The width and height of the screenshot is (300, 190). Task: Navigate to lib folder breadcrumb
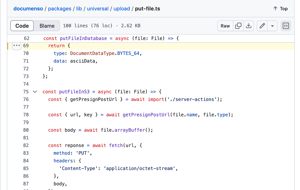pyautogui.click(x=79, y=9)
